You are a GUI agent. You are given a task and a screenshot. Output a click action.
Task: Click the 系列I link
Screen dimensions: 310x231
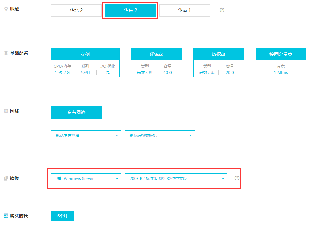click(x=85, y=72)
